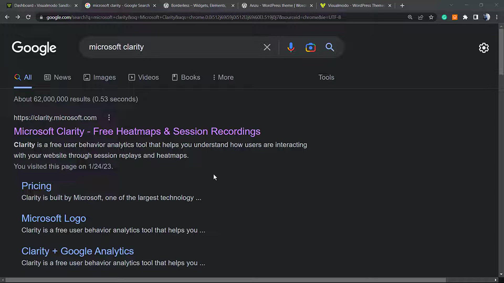The height and width of the screenshot is (283, 504).
Task: Open the Chrome three-dot menu
Action: pyautogui.click(x=497, y=17)
